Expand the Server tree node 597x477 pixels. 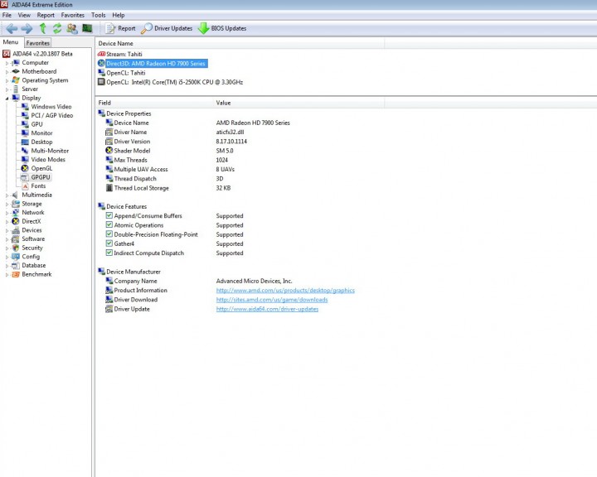[x=7, y=89]
